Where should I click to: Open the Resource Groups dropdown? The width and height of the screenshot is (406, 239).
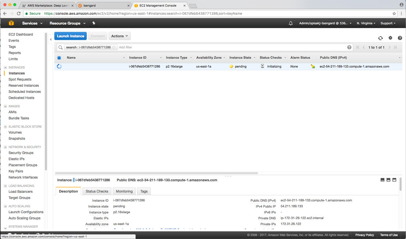(67, 23)
